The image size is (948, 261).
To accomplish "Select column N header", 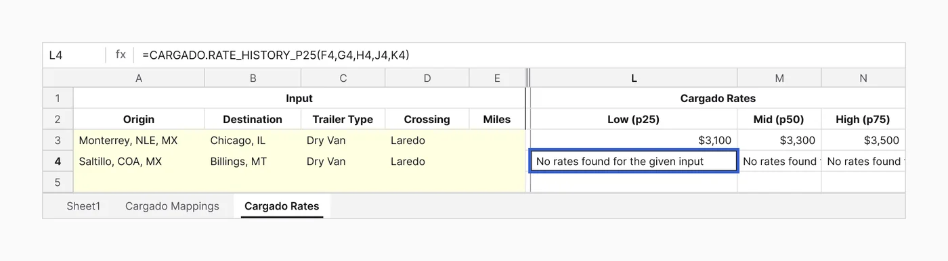I will [x=863, y=78].
